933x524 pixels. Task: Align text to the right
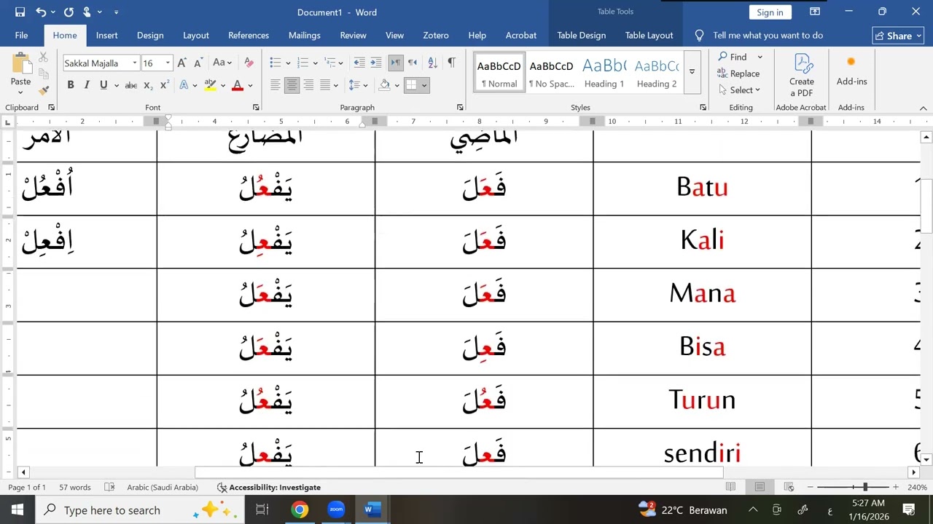tap(308, 85)
